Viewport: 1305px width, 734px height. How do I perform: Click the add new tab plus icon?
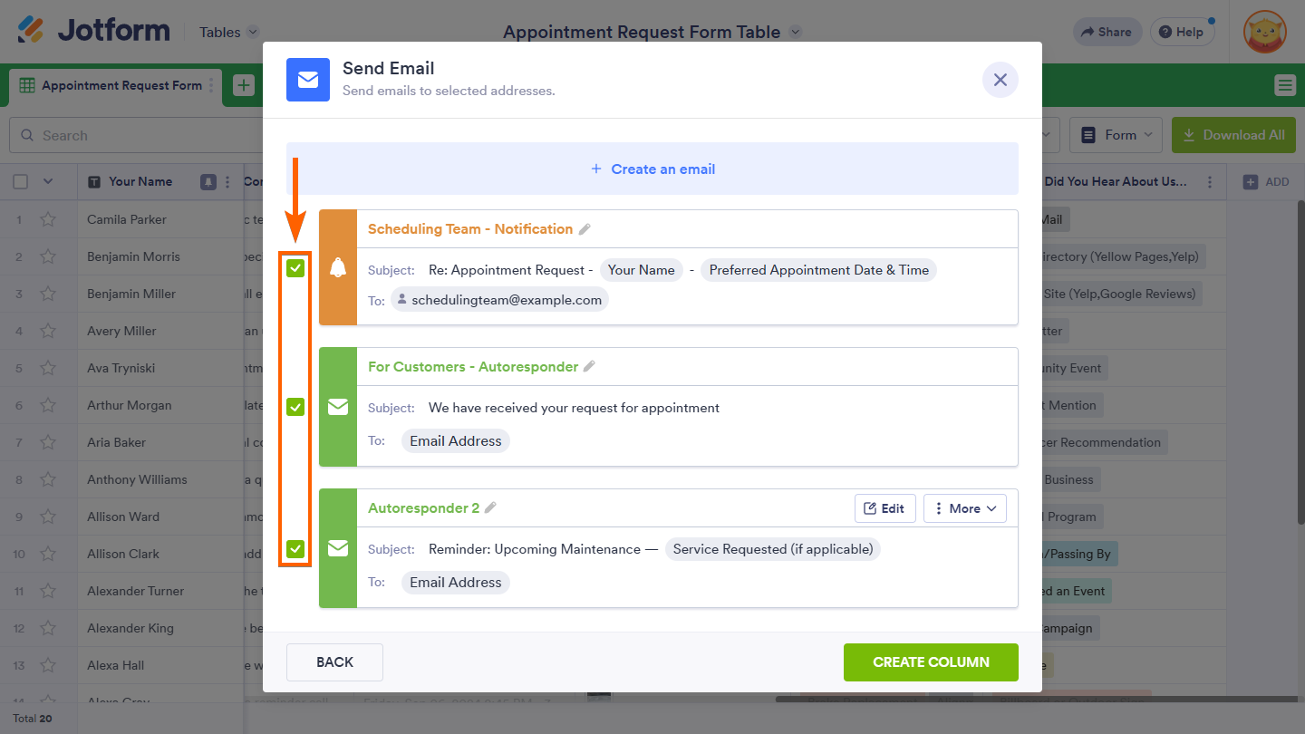(244, 85)
